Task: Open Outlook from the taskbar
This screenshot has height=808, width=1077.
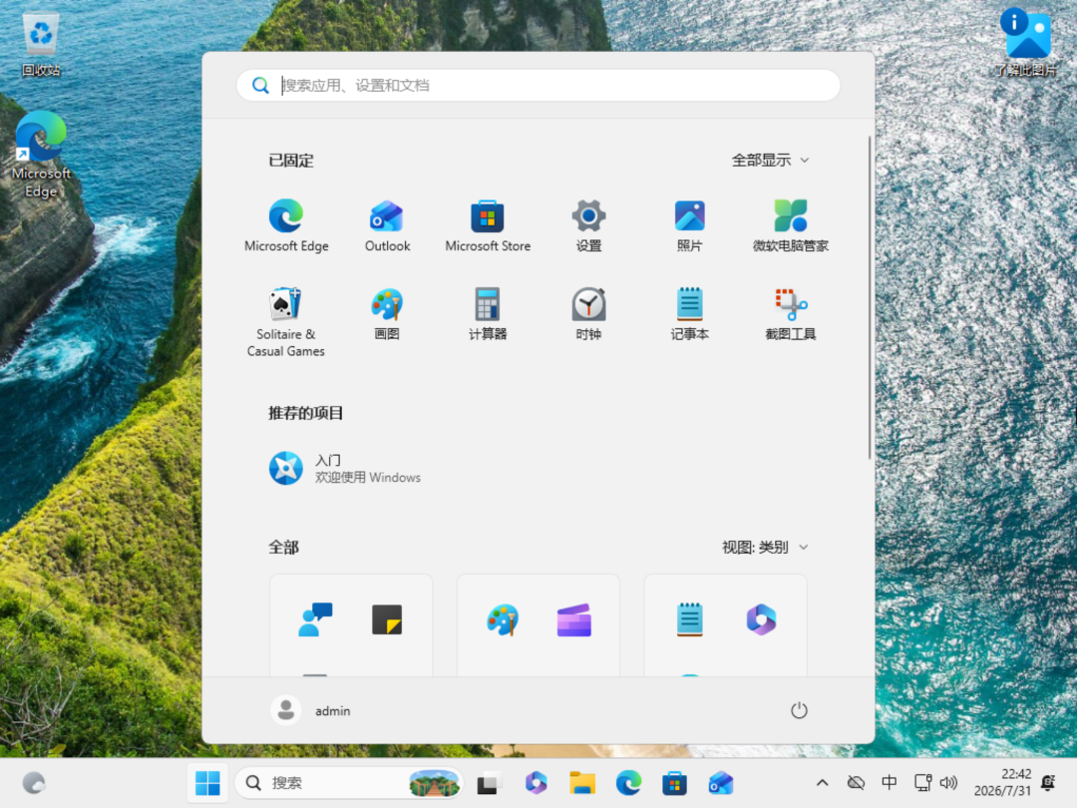Action: click(721, 783)
